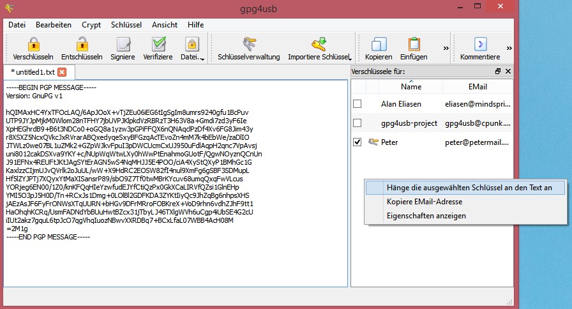Image resolution: width=572 pixels, height=309 pixels.
Task: Open the Crypt menu
Action: click(x=91, y=24)
